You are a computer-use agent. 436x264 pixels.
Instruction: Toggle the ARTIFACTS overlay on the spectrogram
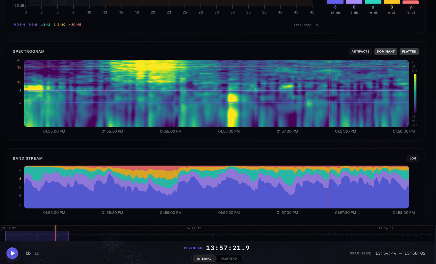click(360, 52)
